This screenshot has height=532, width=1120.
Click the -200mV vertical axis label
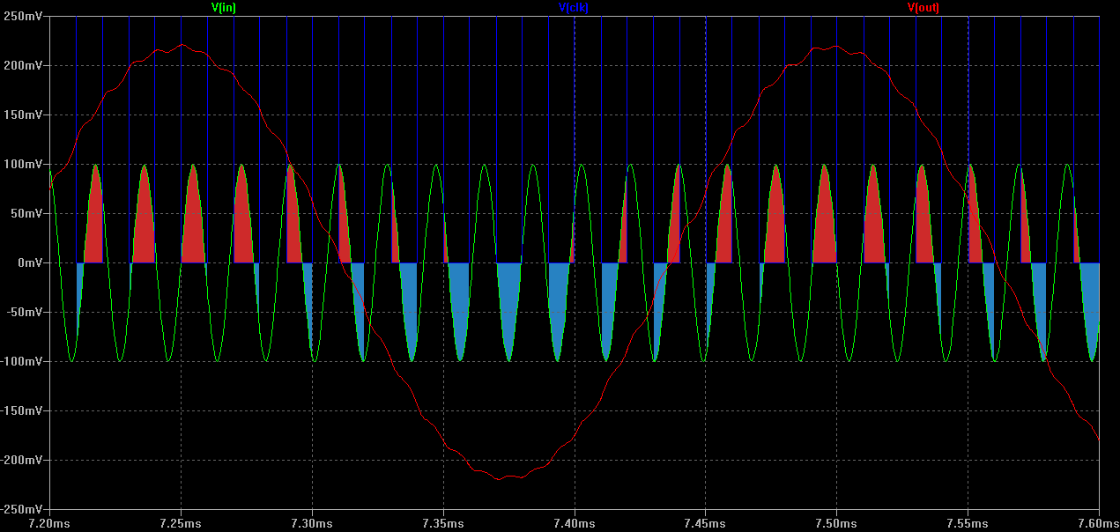[23, 461]
